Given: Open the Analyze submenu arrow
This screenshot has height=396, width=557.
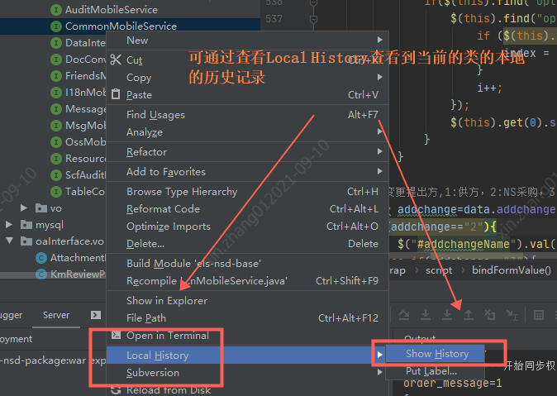Looking at the screenshot, I should [x=380, y=131].
